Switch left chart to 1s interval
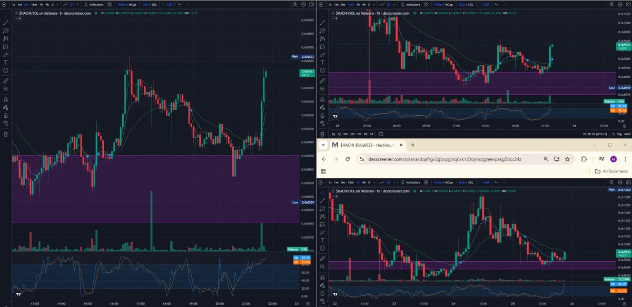The width and height of the screenshot is (632, 307). (13, 4)
